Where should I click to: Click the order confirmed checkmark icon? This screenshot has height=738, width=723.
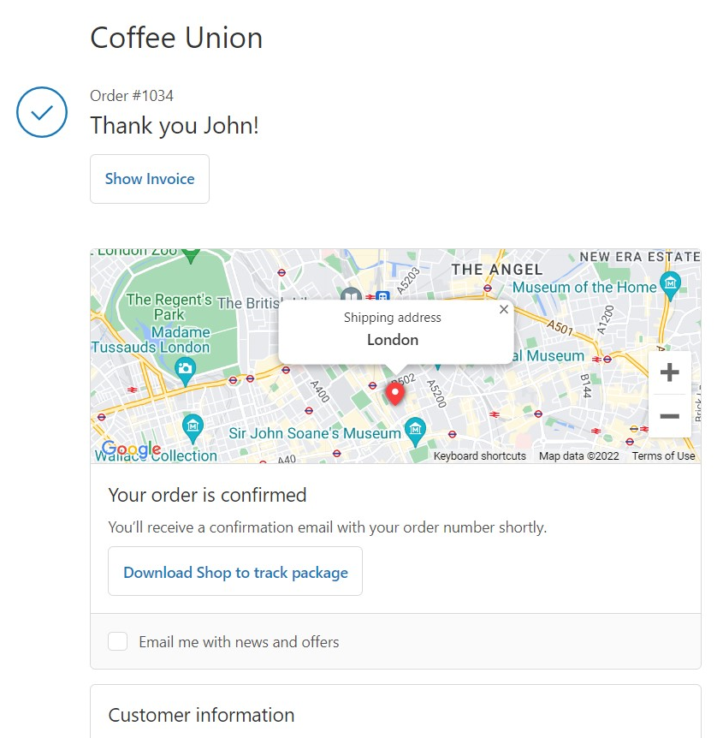coord(42,112)
